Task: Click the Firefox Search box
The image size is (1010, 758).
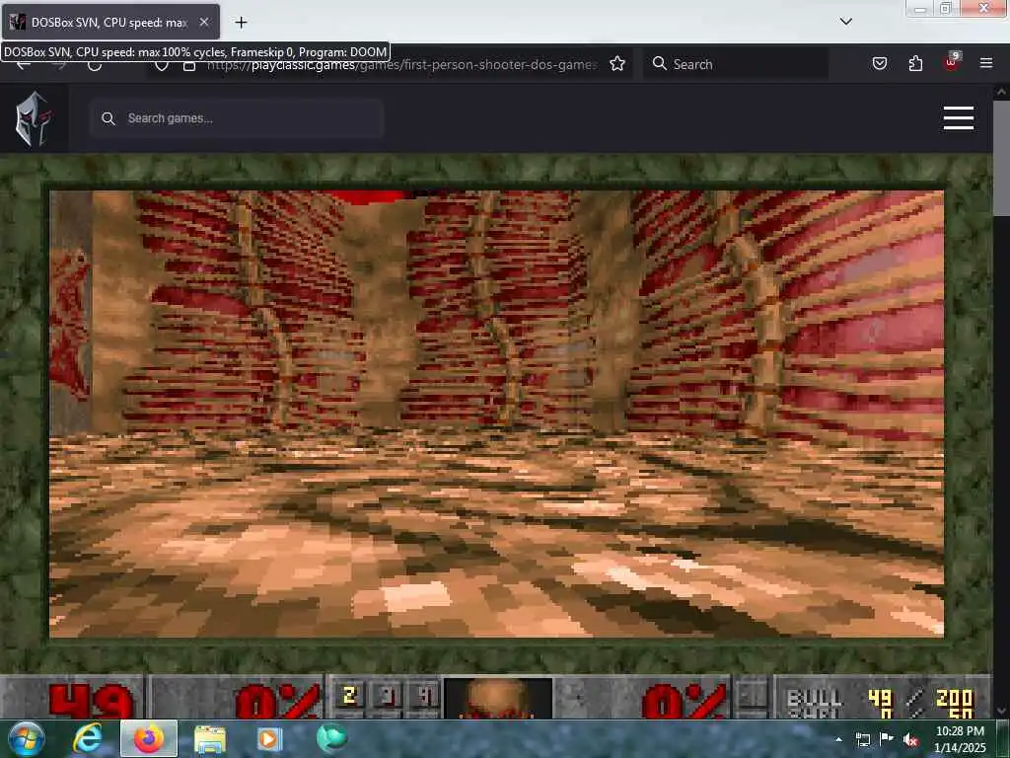Action: click(736, 64)
